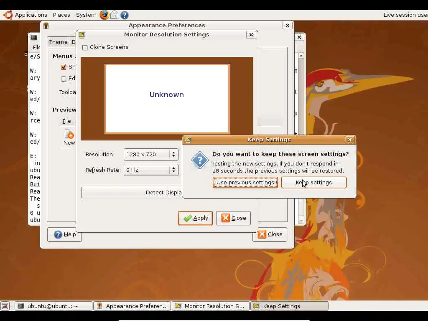Switch to Appearance Preferences taskbar entry
428x321 pixels.
tap(132, 306)
